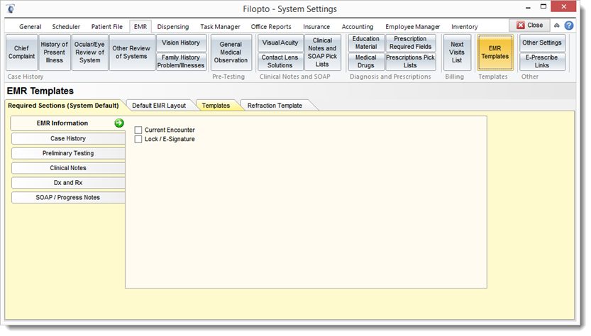
Task: Go to the Dispensing tab
Action: tap(173, 27)
